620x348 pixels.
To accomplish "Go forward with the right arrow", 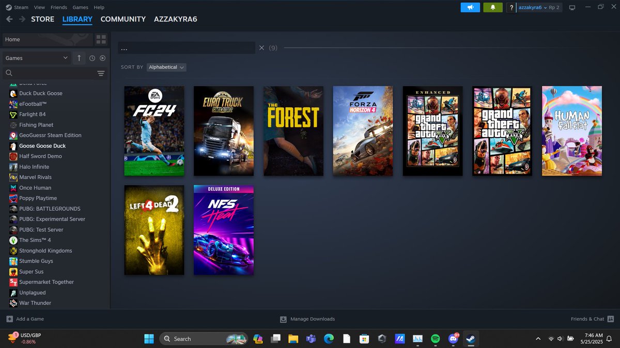I will (22, 19).
